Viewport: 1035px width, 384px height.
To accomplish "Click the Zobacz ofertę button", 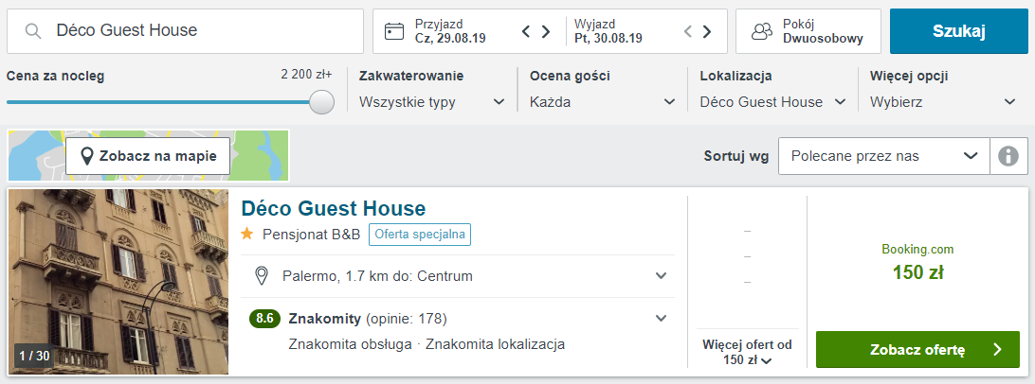I will click(918, 349).
